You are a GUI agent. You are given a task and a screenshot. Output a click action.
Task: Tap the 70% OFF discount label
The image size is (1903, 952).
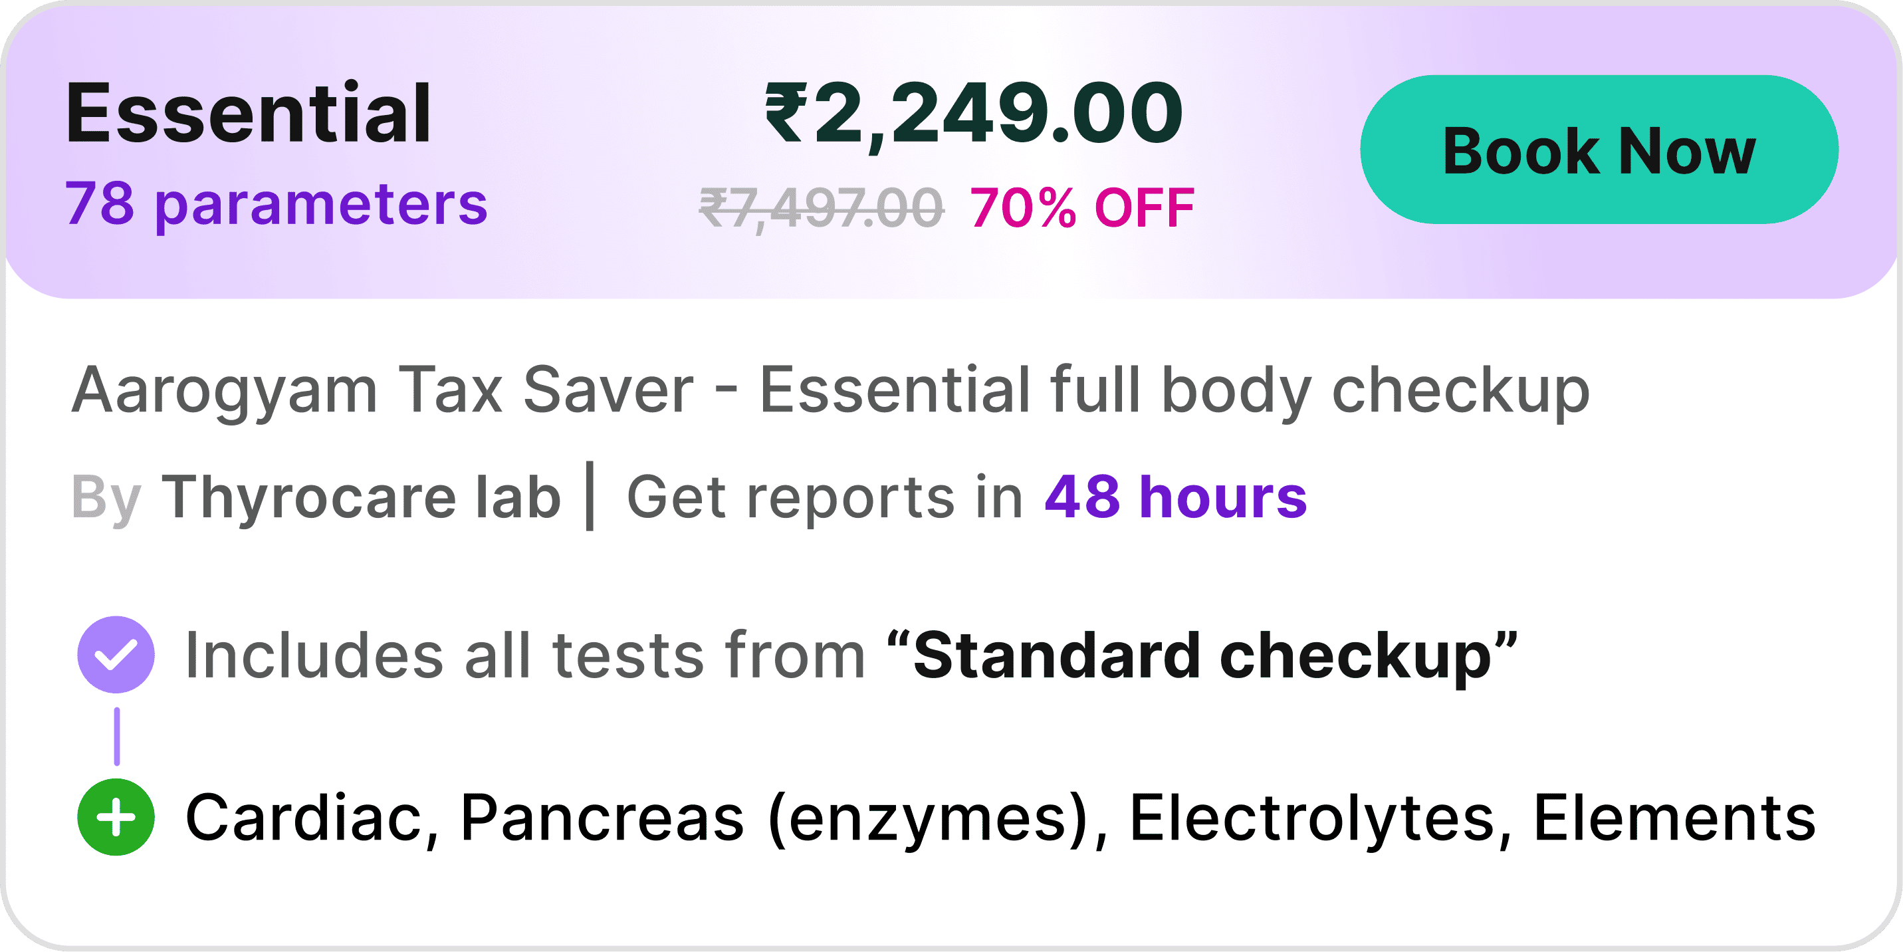pos(1082,207)
